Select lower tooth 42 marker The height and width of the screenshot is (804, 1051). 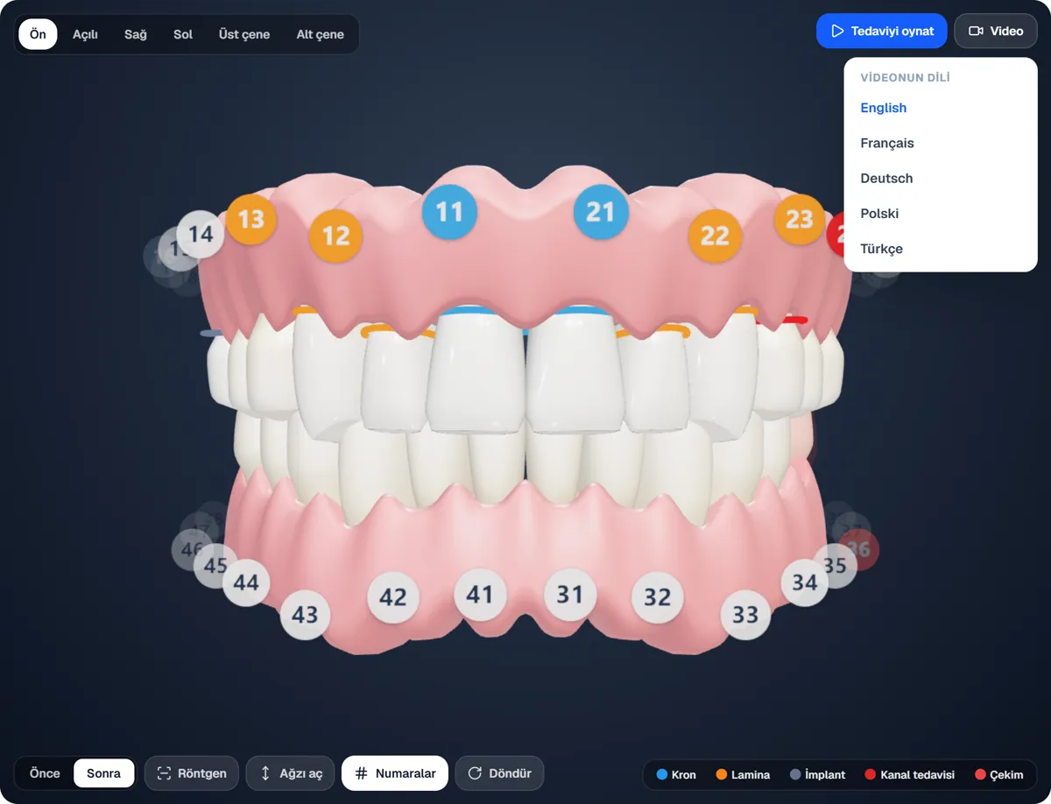pyautogui.click(x=393, y=597)
